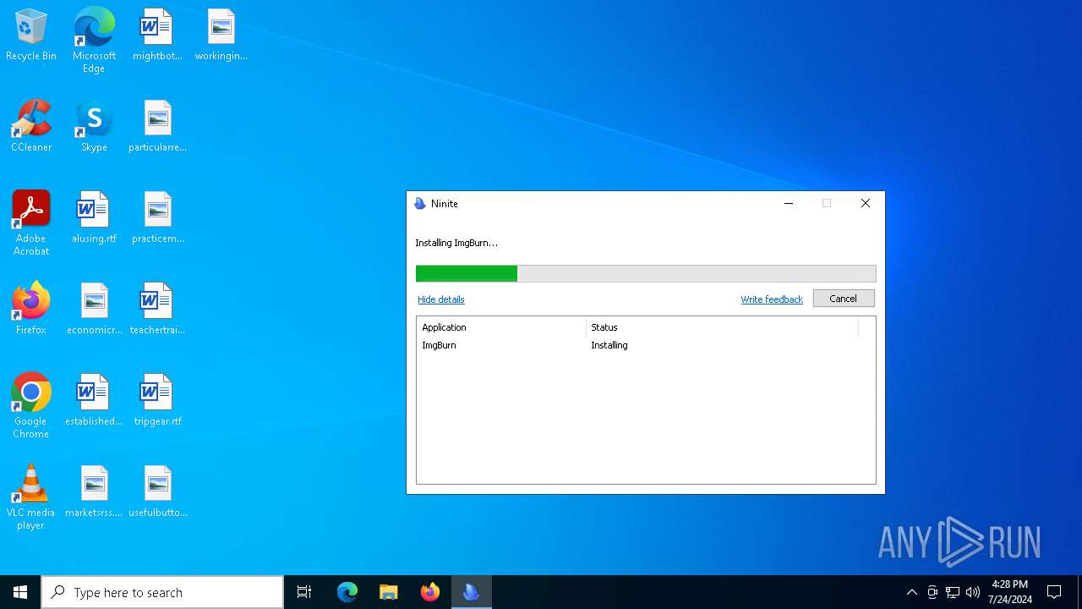Click Hide details link in Ninite
The width and height of the screenshot is (1082, 609).
441,299
